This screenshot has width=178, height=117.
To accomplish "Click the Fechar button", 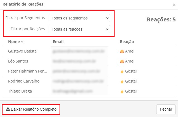I will [x=166, y=109].
